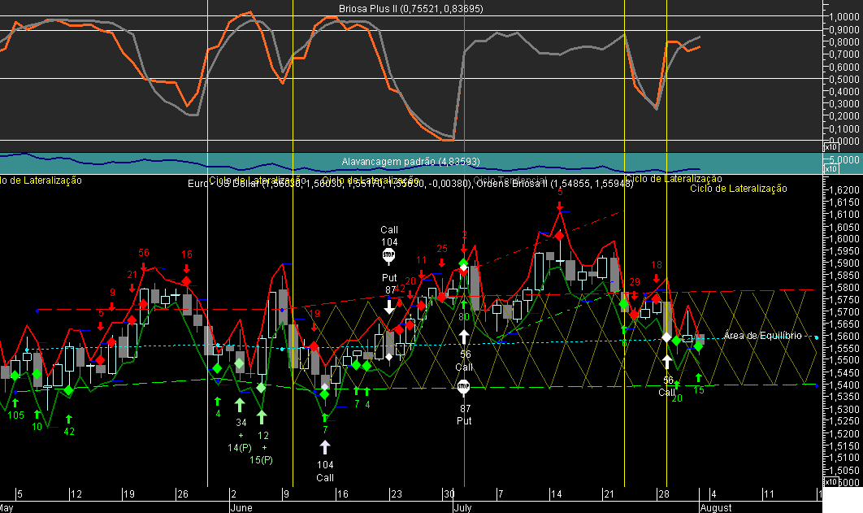Click the green up arrow above 105
Image resolution: width=863 pixels, height=513 pixels.
pos(15,403)
